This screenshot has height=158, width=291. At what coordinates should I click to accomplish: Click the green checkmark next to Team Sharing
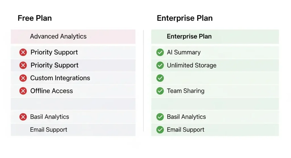coord(160,91)
